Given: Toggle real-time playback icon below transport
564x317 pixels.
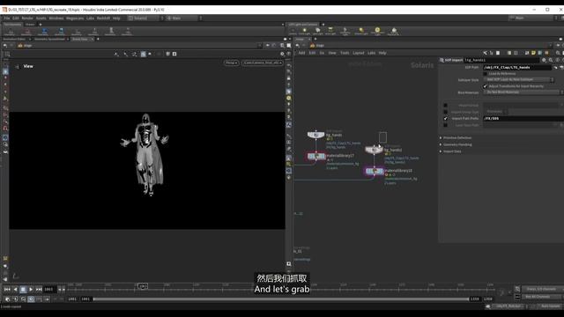Looking at the screenshot, I should (x=31, y=299).
